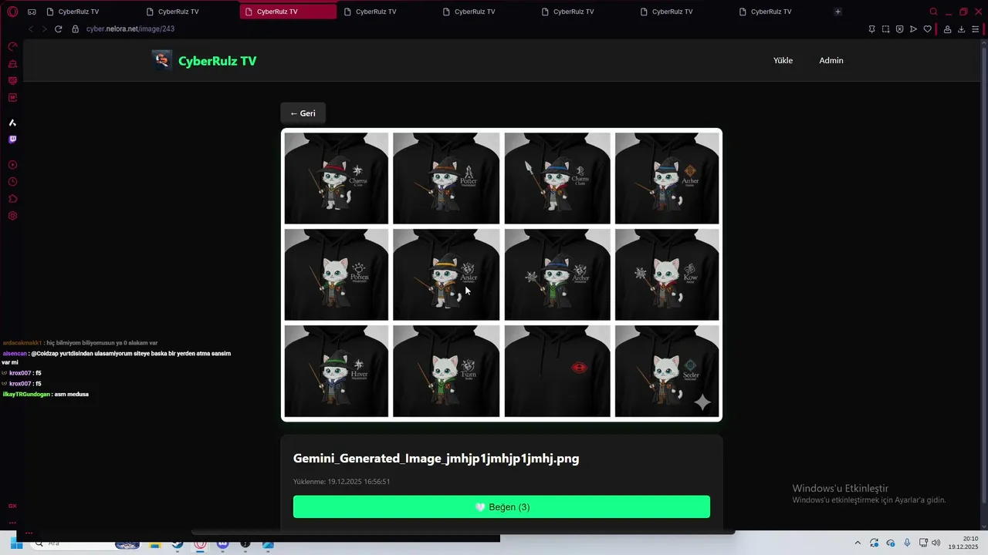Open a new tab with plus button
Screen dimensions: 988x555
(x=837, y=12)
